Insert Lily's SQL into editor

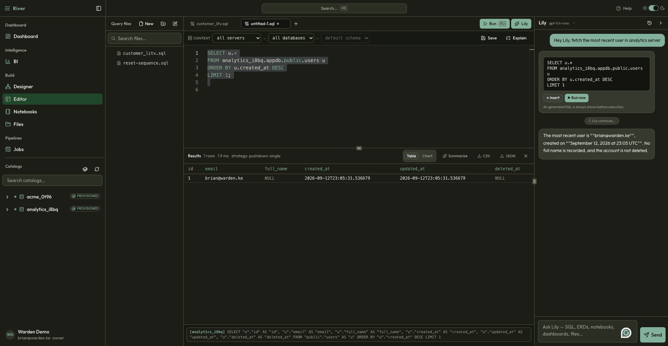coord(553,98)
